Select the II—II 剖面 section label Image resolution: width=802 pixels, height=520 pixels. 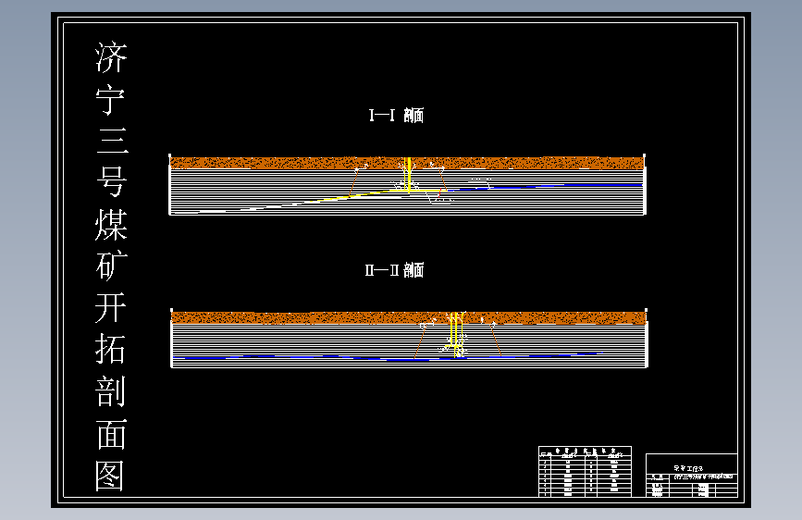pyautogui.click(x=394, y=270)
